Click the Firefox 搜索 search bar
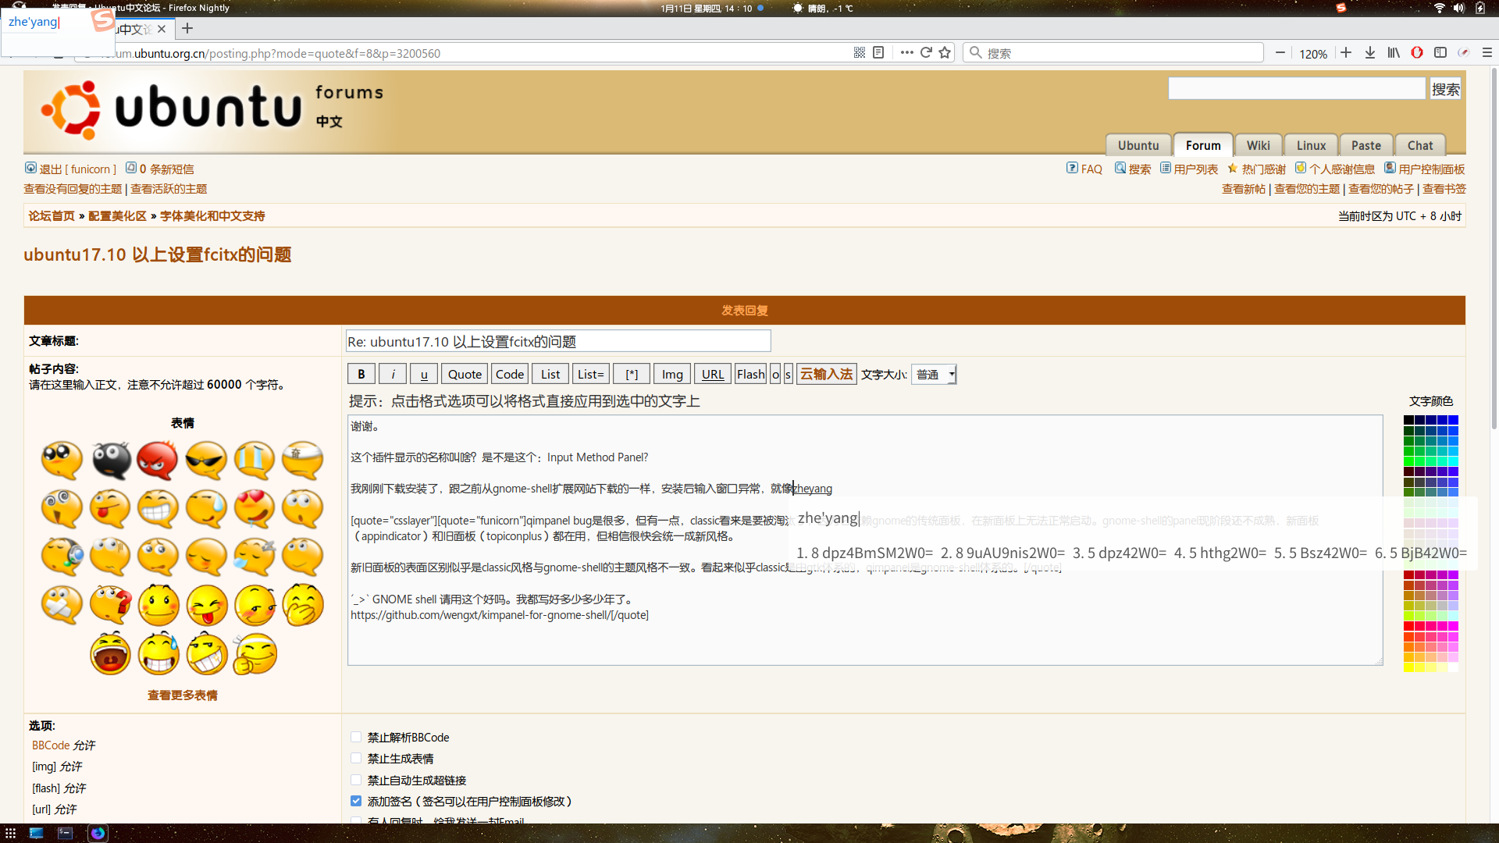The image size is (1499, 843). tap(1114, 52)
